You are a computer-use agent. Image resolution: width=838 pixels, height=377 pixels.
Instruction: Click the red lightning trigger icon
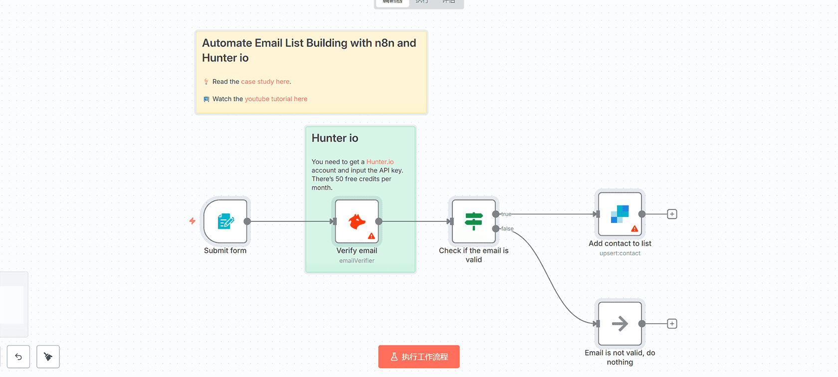(192, 221)
